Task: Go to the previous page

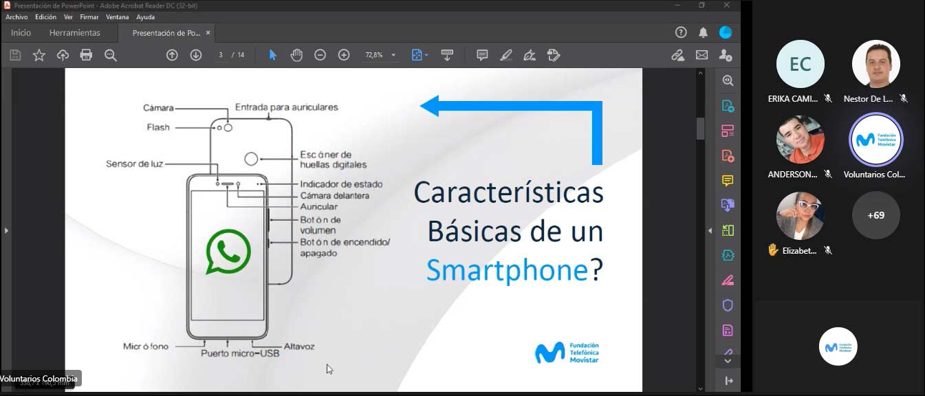Action: [172, 55]
